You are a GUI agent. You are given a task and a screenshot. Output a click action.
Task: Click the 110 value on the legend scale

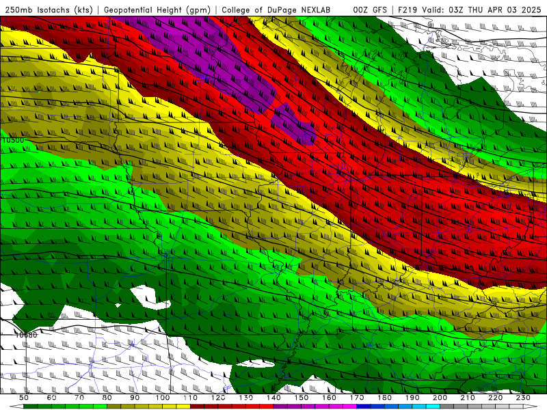click(x=191, y=398)
